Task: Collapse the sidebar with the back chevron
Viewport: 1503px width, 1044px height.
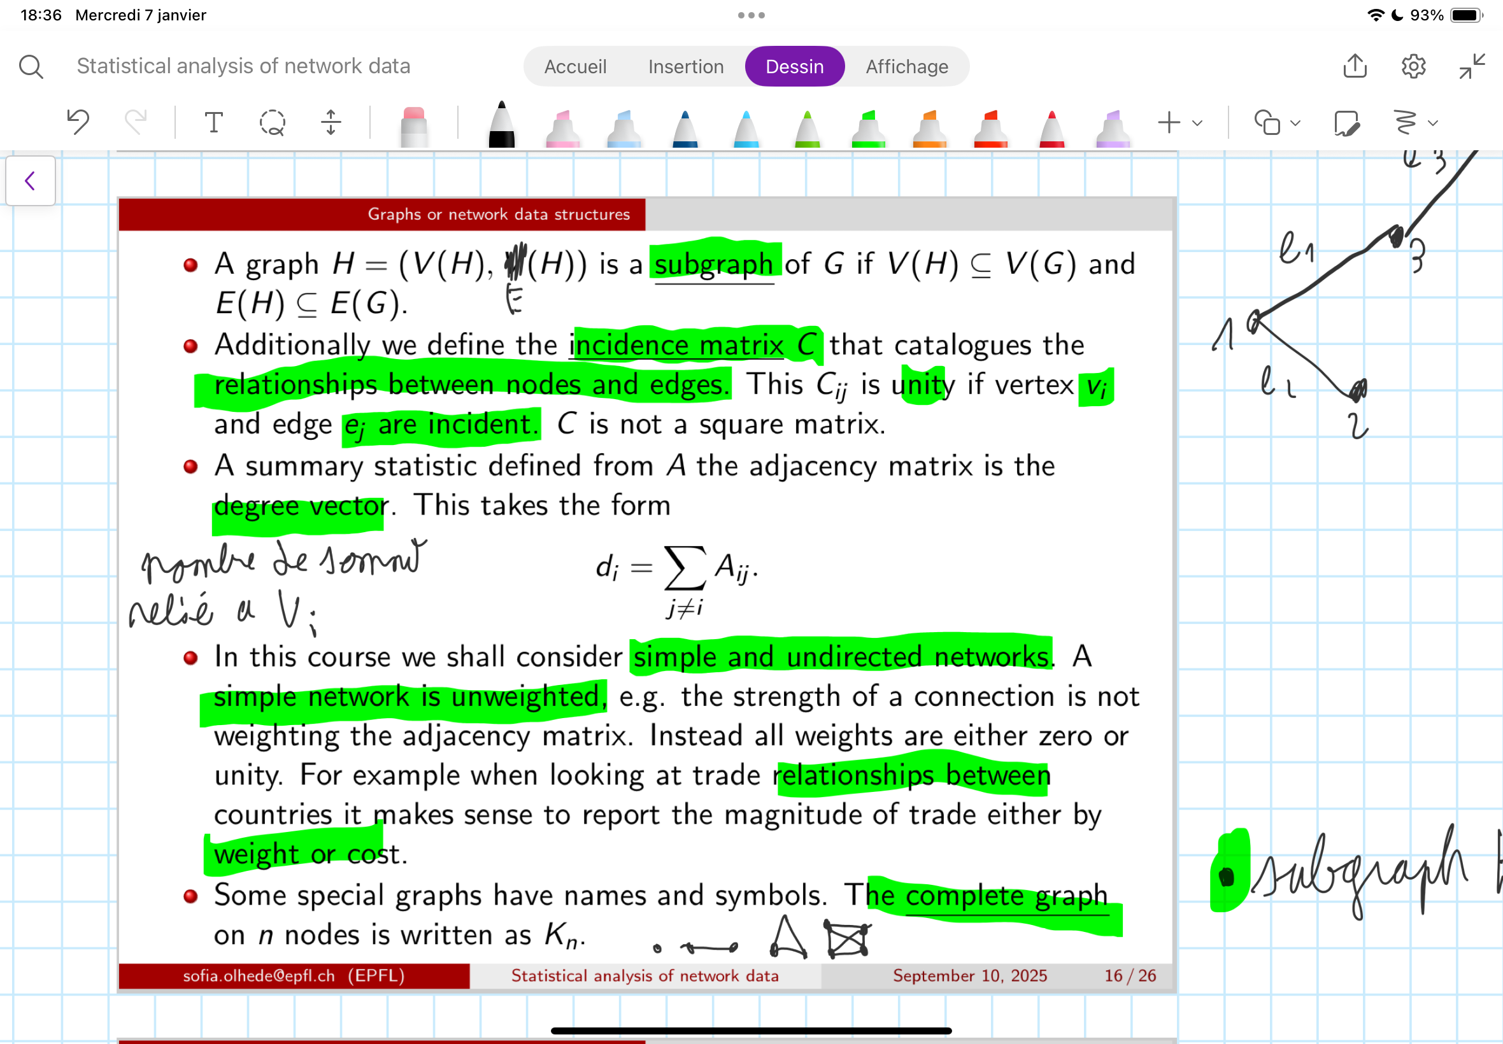Action: pyautogui.click(x=30, y=181)
